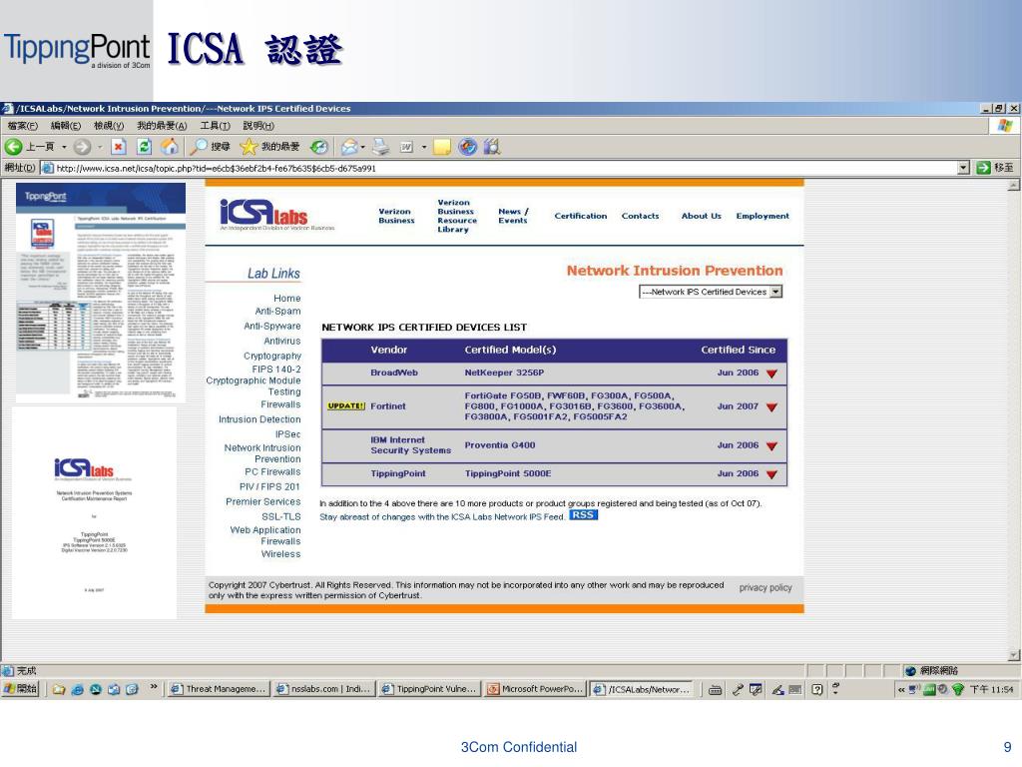
Task: Open the yellow Discuss note icon
Action: coord(442,147)
